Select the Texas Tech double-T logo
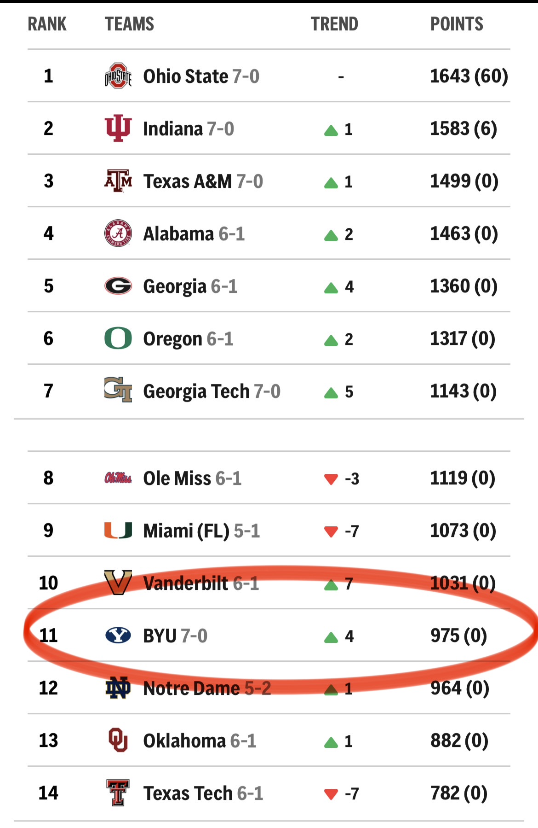 (118, 793)
